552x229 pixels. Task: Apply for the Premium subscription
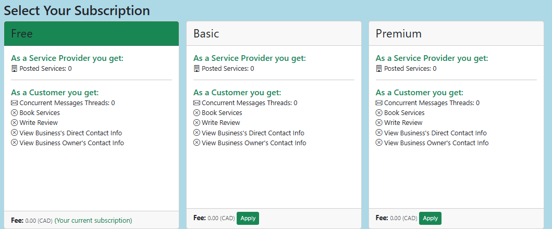430,218
